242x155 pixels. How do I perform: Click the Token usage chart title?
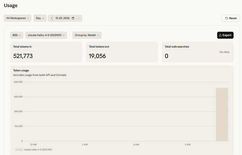coord(21,70)
